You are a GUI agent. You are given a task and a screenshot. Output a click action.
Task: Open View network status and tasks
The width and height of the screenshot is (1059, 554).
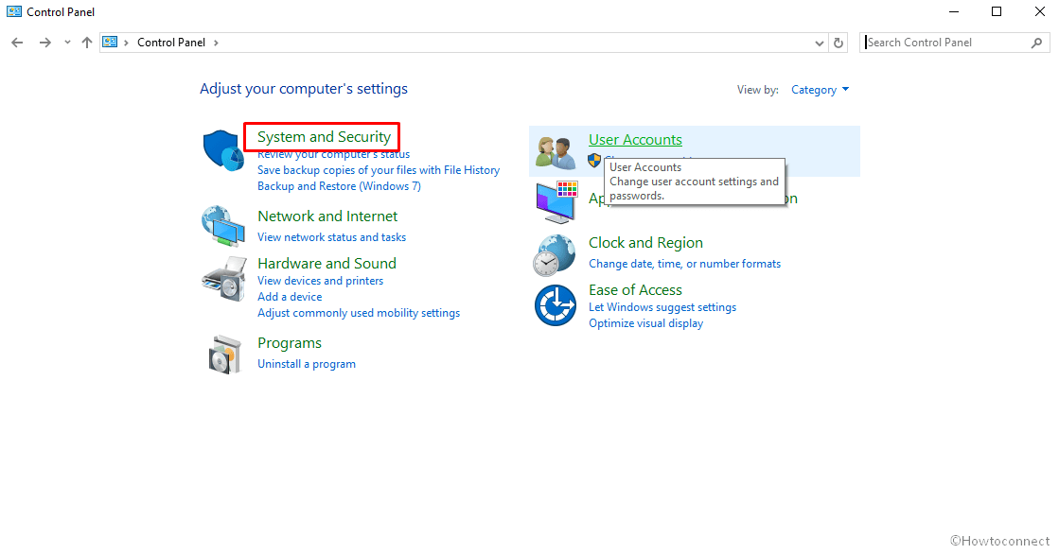coord(331,237)
